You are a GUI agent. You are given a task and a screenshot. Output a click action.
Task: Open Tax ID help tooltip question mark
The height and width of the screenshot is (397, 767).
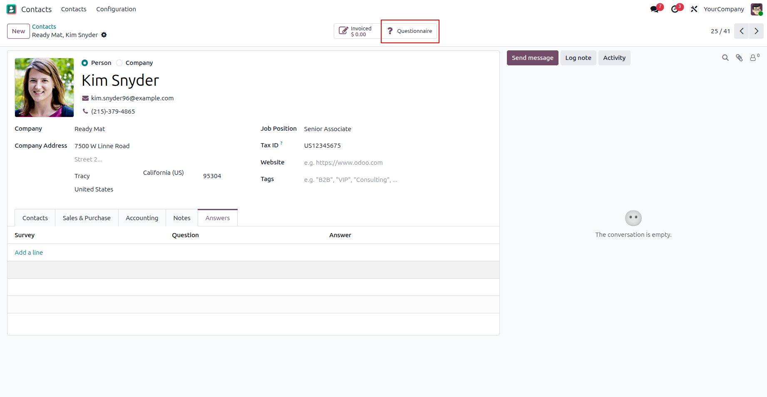pyautogui.click(x=281, y=143)
